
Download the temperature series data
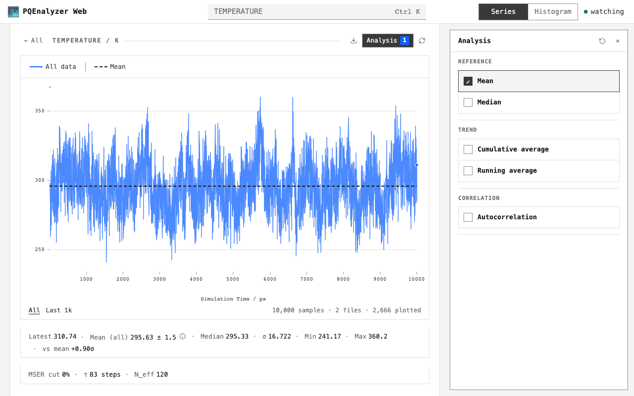(x=354, y=41)
